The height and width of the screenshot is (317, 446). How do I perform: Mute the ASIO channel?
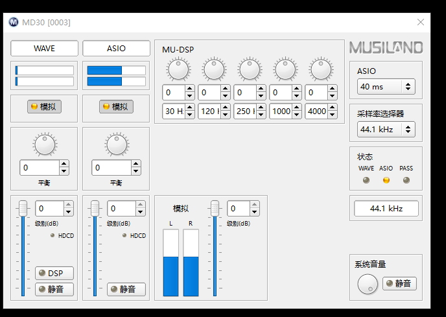(x=126, y=289)
